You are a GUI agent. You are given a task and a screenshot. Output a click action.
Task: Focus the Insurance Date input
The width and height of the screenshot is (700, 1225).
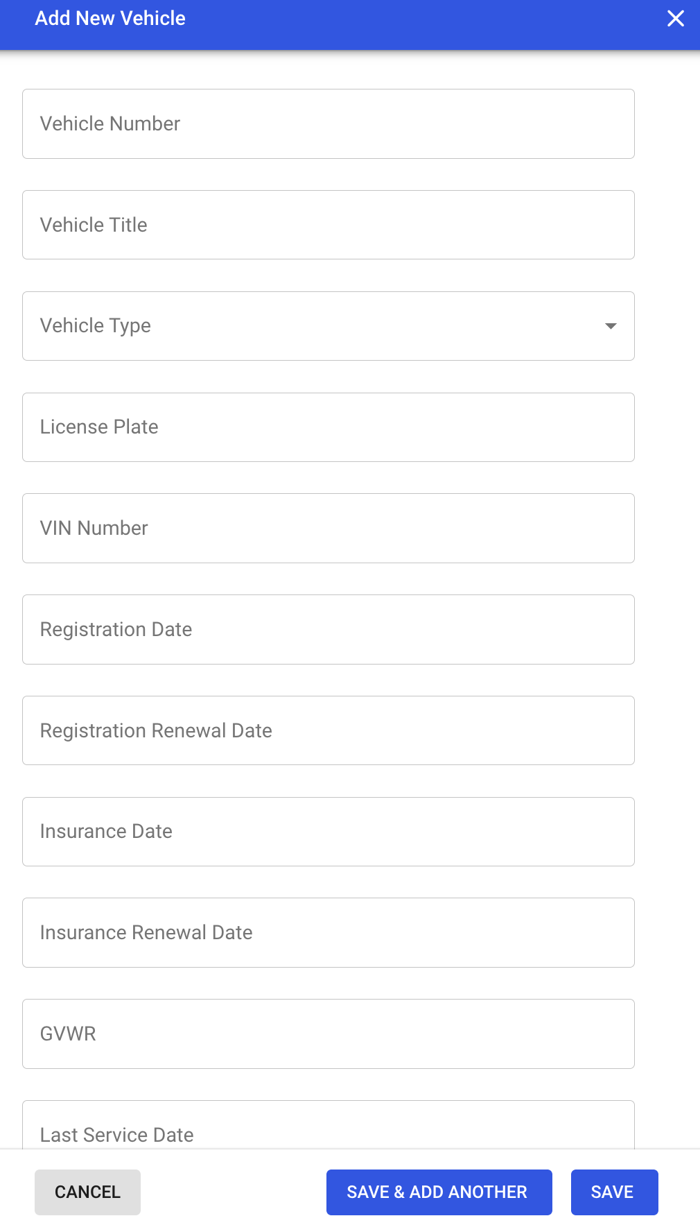click(x=329, y=832)
